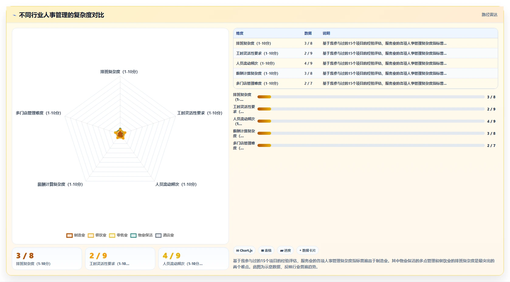Select the 多门店管理难度 table row name
This screenshot has height=282, width=510.
[257, 83]
